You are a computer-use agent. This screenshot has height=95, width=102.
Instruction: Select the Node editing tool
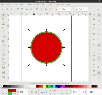click(3, 19)
